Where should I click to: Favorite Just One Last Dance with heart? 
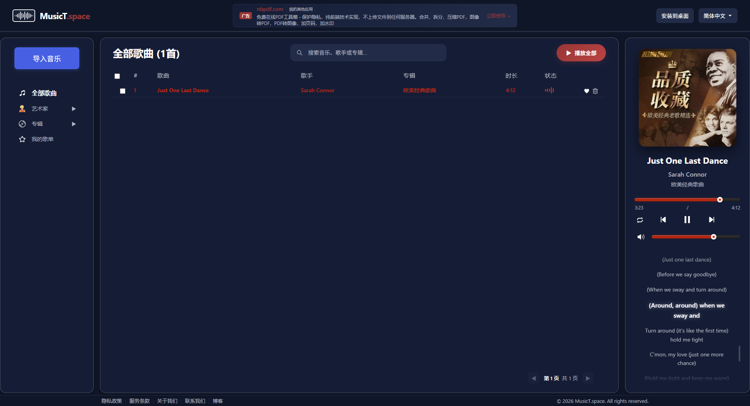pyautogui.click(x=586, y=91)
